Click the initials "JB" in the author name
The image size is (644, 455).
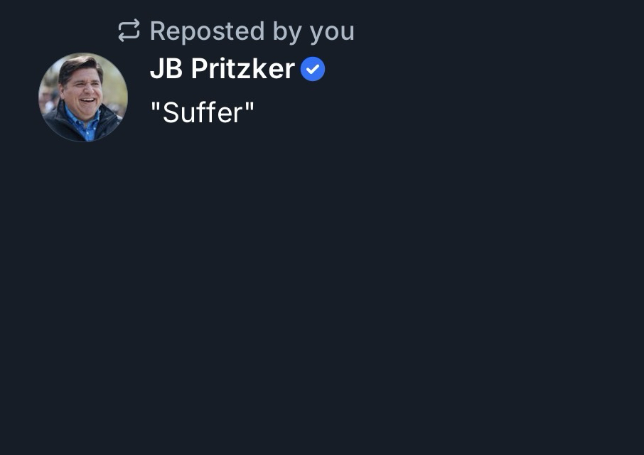(166, 69)
